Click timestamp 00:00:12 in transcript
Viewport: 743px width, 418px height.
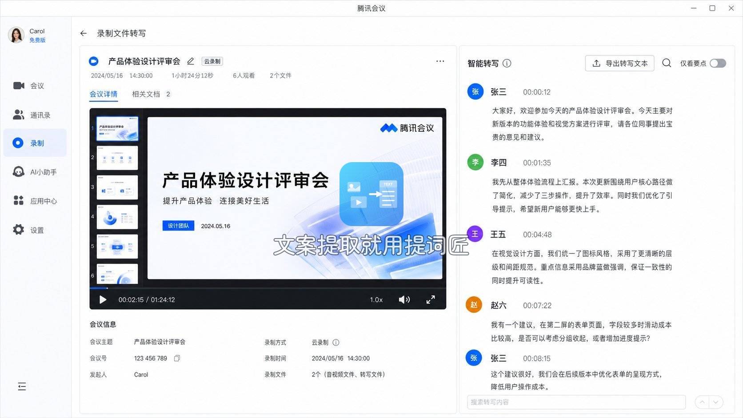[x=537, y=92]
